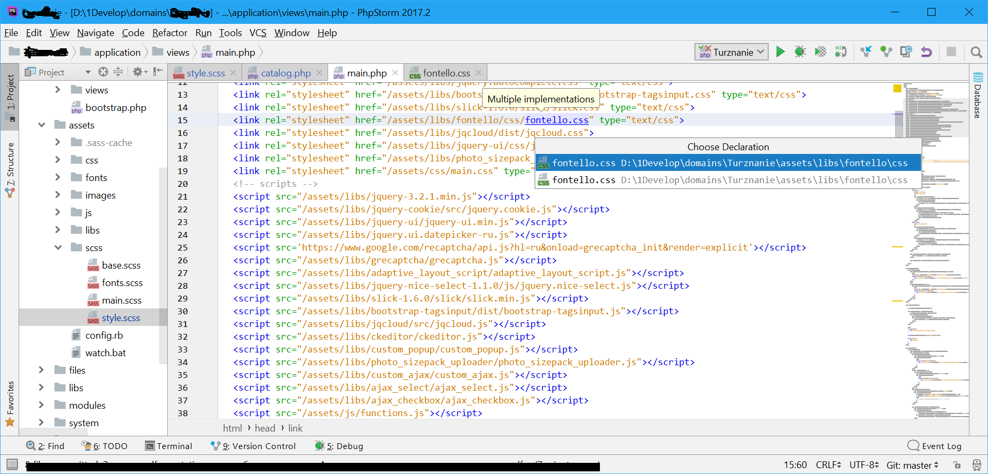Run the Turznanie configuration
Viewport: 988px width, 474px height.
[x=780, y=51]
